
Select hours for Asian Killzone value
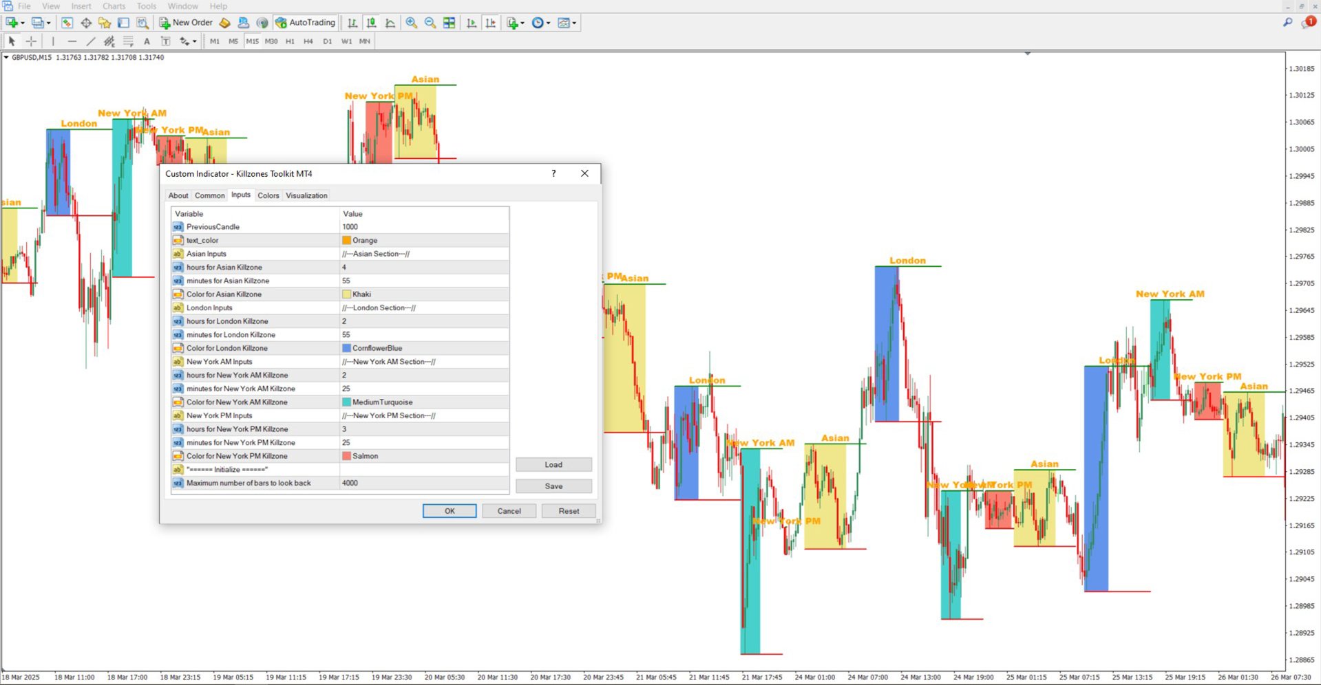coord(424,268)
